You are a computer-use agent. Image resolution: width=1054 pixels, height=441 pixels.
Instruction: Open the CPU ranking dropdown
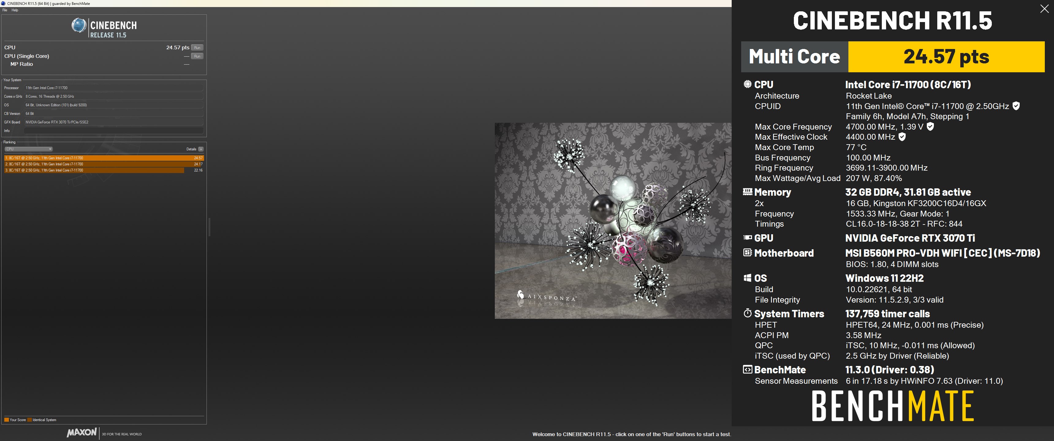click(28, 149)
